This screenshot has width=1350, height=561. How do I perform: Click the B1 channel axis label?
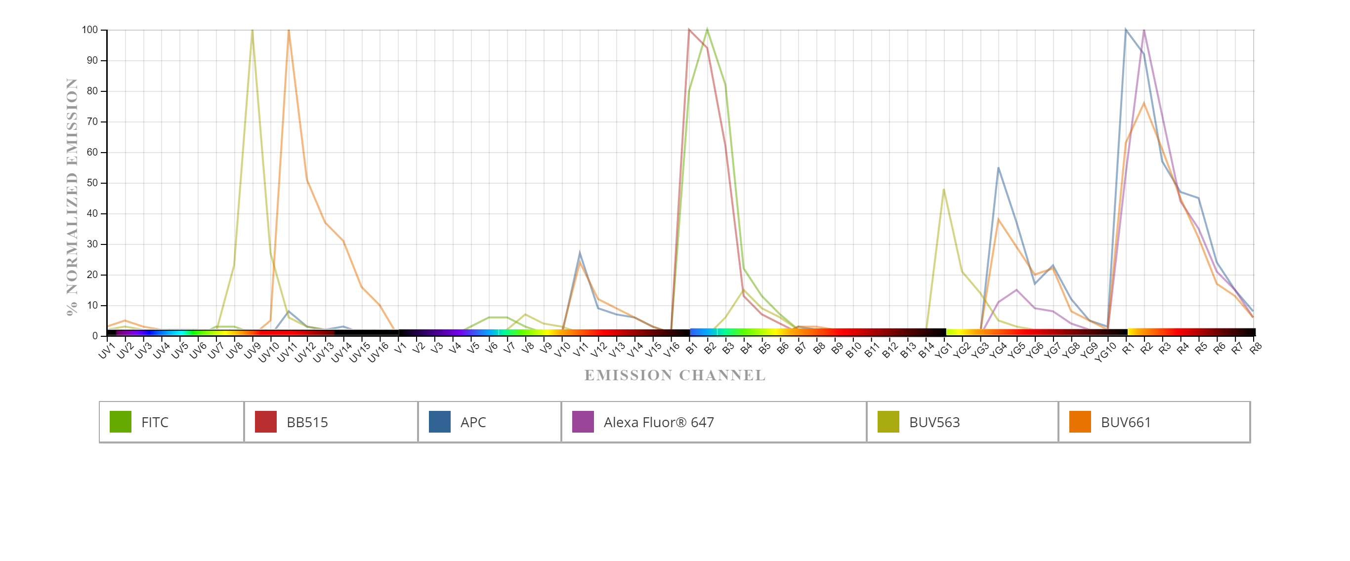[x=691, y=348]
